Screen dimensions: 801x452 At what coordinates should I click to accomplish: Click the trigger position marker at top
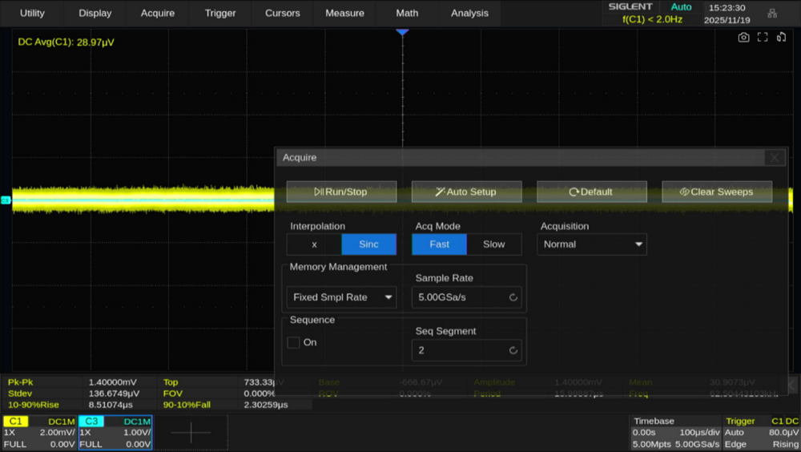tap(402, 31)
